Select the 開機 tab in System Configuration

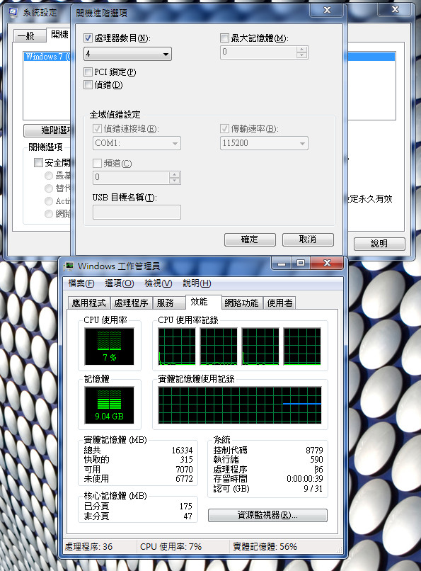pyautogui.click(x=59, y=35)
